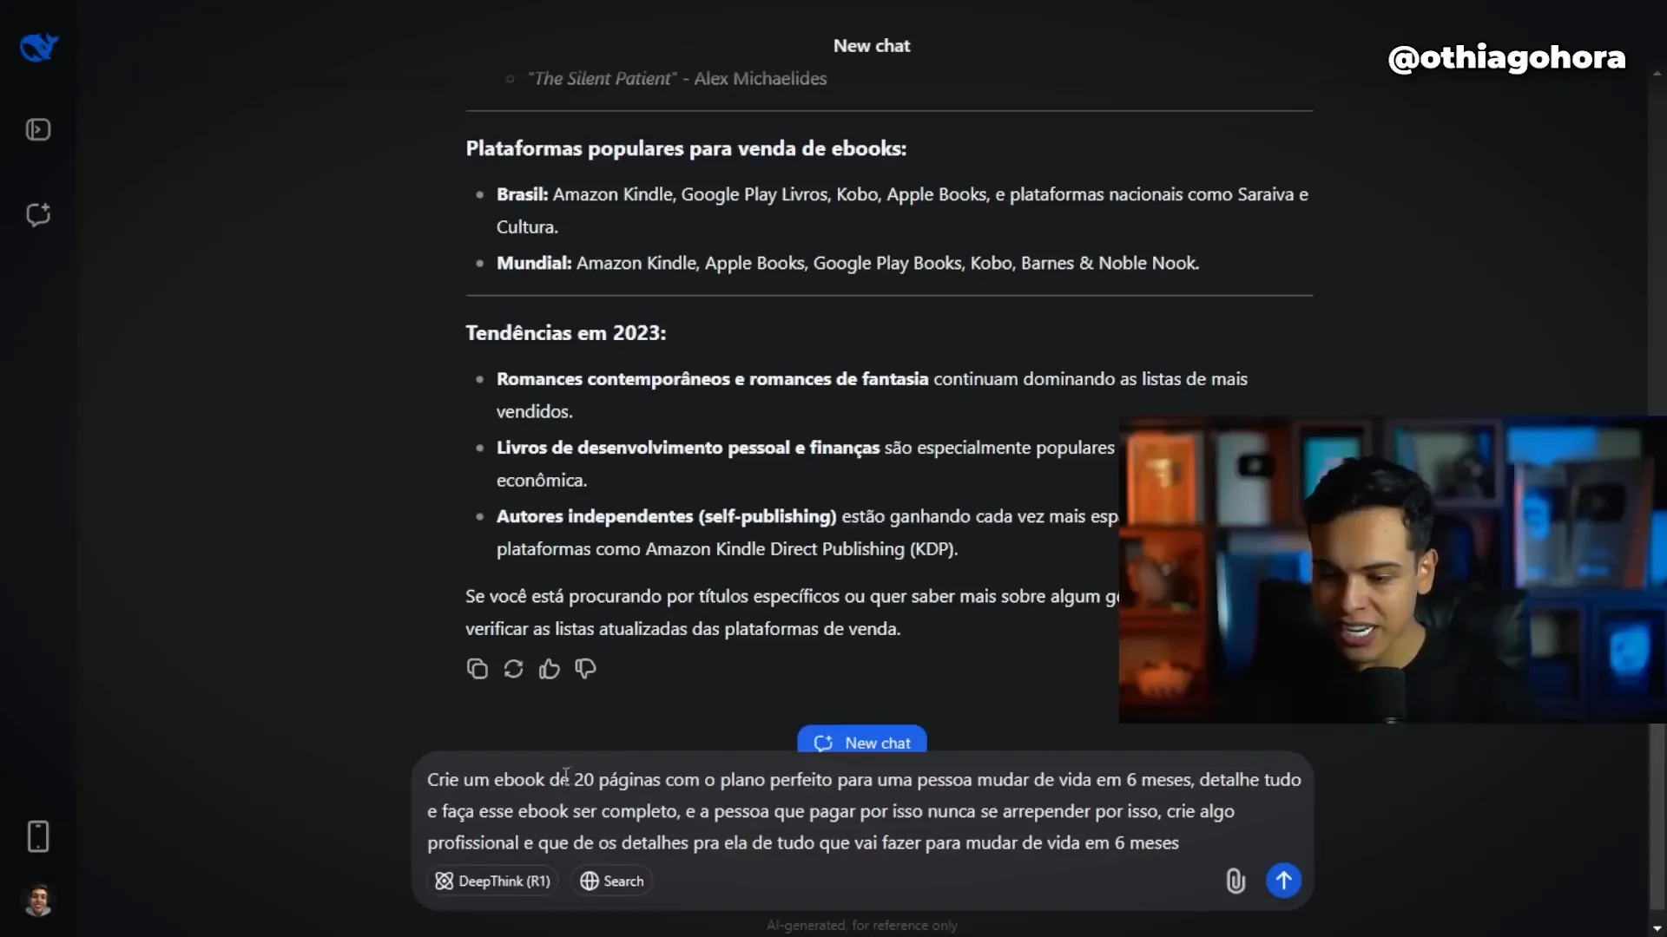Open the user profile avatar
Screen dimensions: 1667x937
tap(38, 901)
